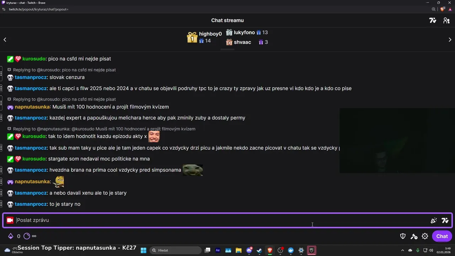Image resolution: width=455 pixels, height=256 pixels.
Task: Open 7TV emote menu in message box
Action: [445, 220]
